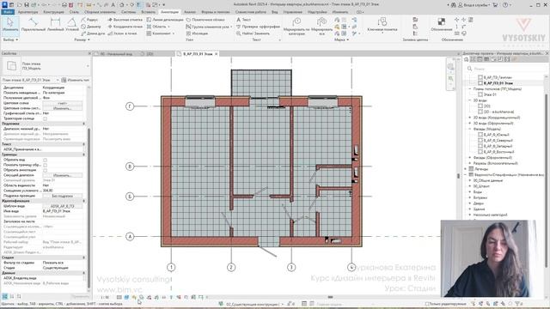Click the Цветовая схема value button

click(63, 103)
